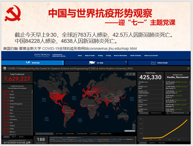Screen dimensions: 193x146
Task: Show Daily Cases chart tab
Action: pos(162,143)
